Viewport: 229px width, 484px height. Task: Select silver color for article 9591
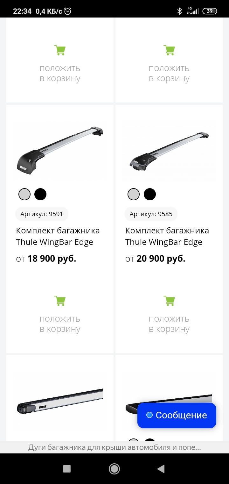[24, 194]
